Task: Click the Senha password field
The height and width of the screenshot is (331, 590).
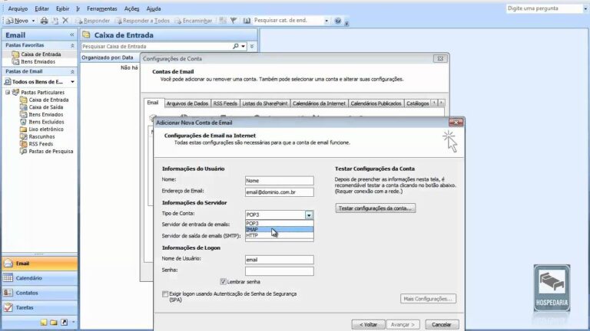Action: click(x=279, y=271)
